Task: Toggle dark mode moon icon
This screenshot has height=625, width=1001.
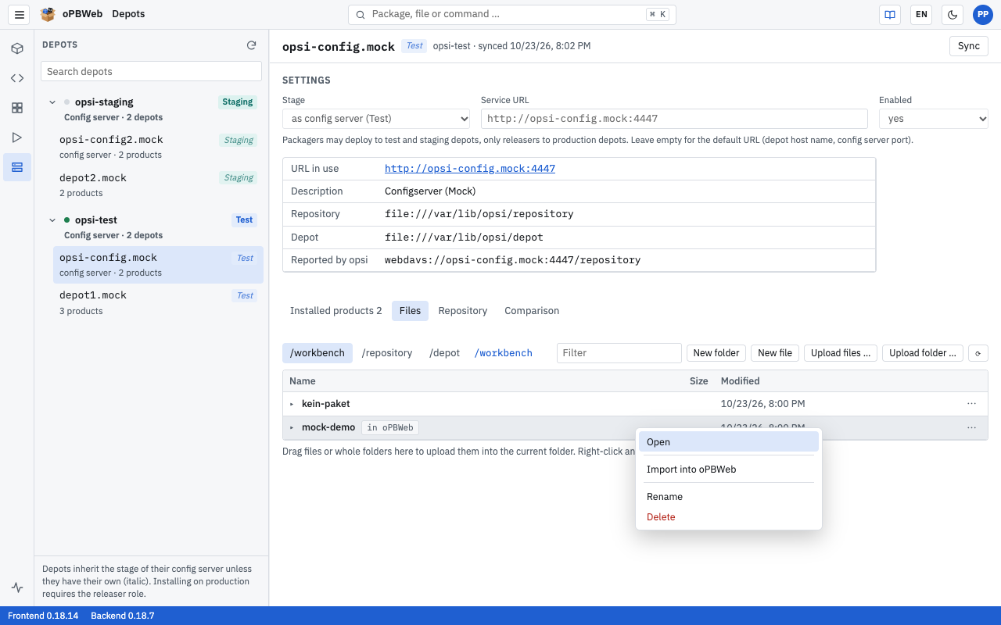Action: click(x=953, y=14)
